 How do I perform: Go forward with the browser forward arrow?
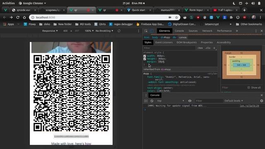(x=11, y=17)
